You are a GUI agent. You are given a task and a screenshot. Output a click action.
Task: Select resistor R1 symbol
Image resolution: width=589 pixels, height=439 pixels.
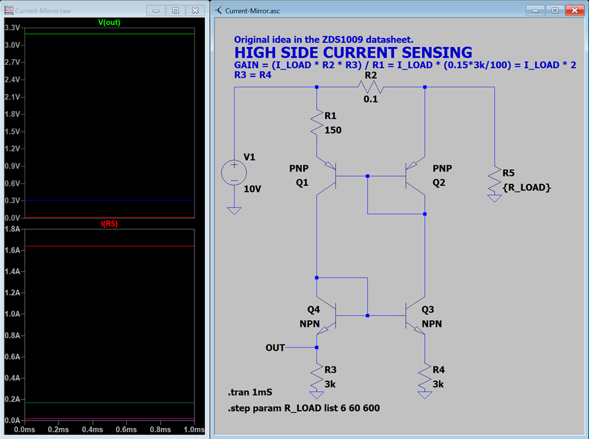click(317, 122)
